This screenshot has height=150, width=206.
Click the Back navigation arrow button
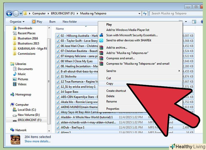[9, 13]
